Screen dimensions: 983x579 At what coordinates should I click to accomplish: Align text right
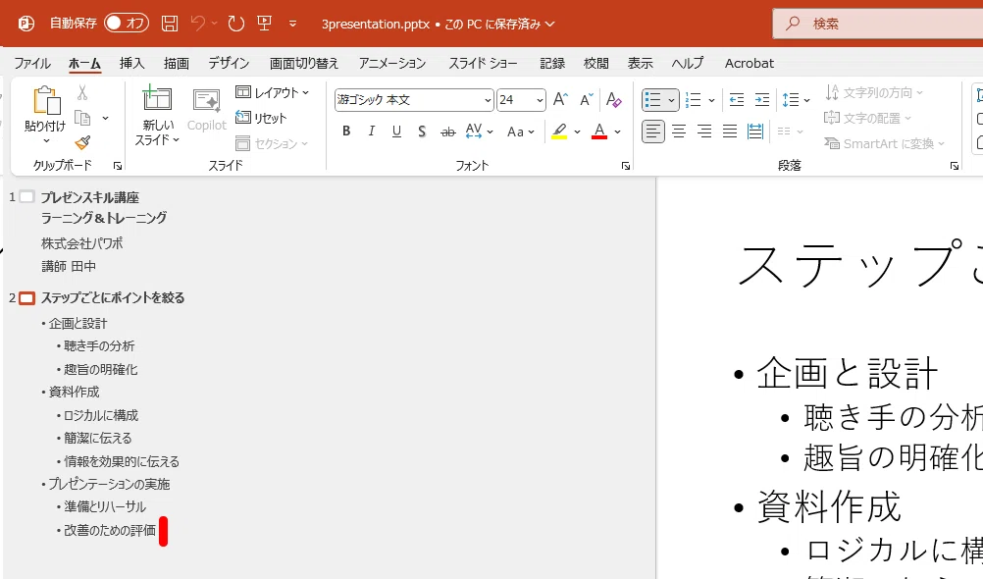pos(704,132)
